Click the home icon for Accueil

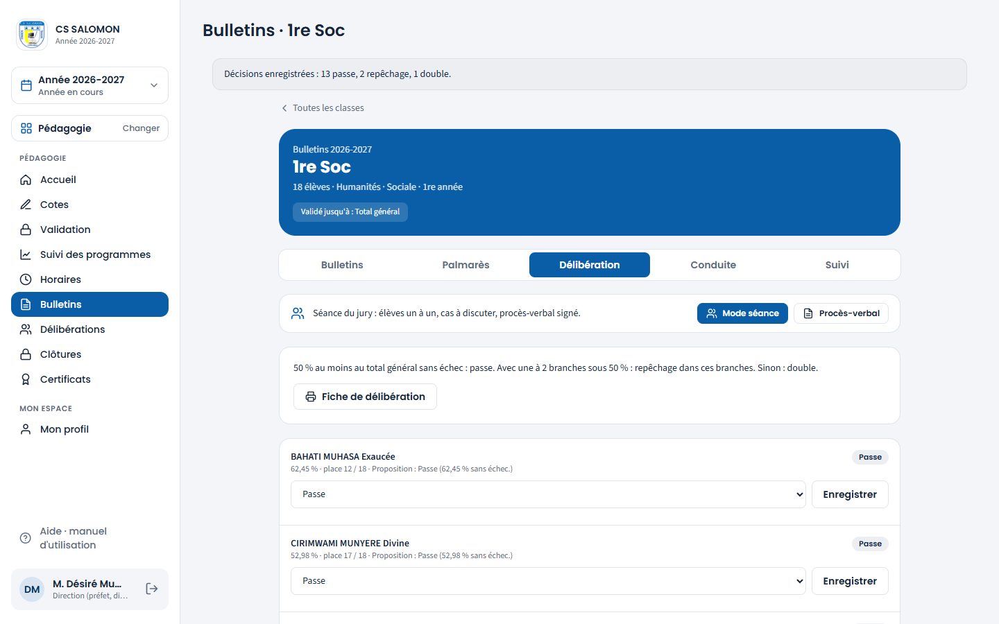[x=26, y=180]
